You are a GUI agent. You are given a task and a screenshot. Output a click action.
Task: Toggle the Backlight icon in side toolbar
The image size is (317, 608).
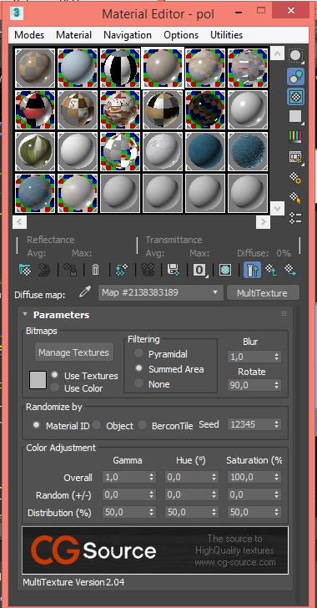[x=295, y=76]
